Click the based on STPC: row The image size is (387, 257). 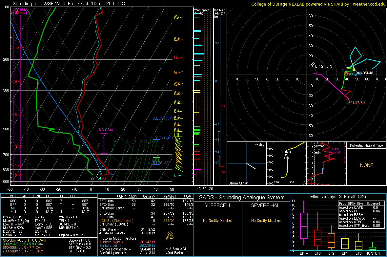(x=359, y=222)
